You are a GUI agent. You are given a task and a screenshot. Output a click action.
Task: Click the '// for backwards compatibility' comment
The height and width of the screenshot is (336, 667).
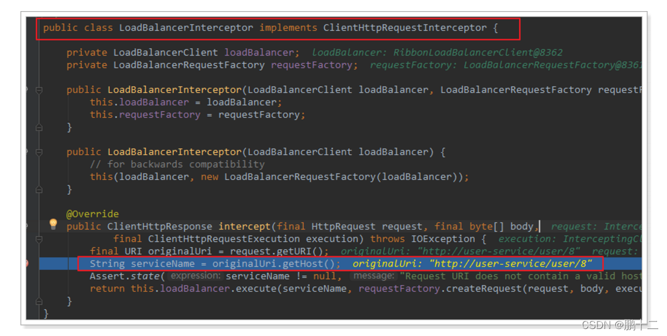pyautogui.click(x=177, y=164)
